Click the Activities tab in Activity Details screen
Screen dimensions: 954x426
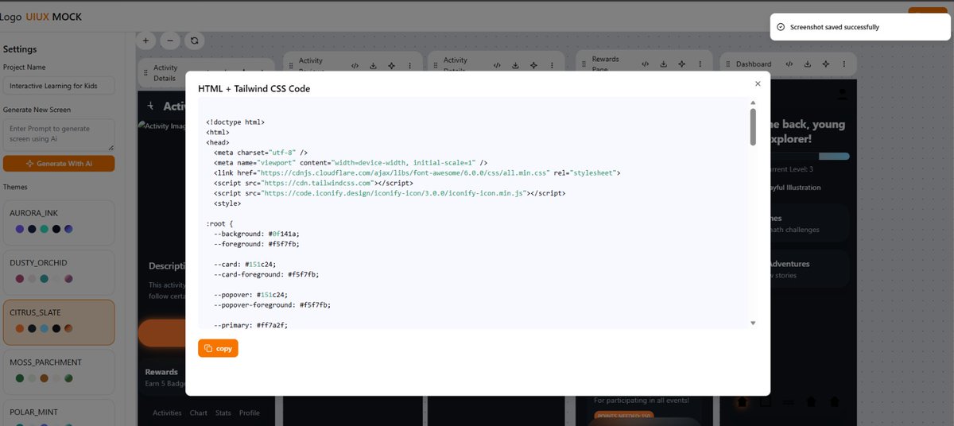click(167, 412)
